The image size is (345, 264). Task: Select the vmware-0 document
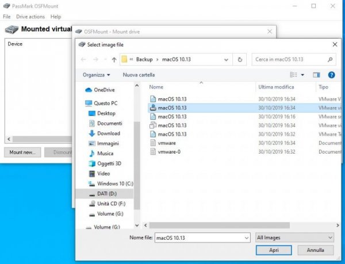point(244,152)
